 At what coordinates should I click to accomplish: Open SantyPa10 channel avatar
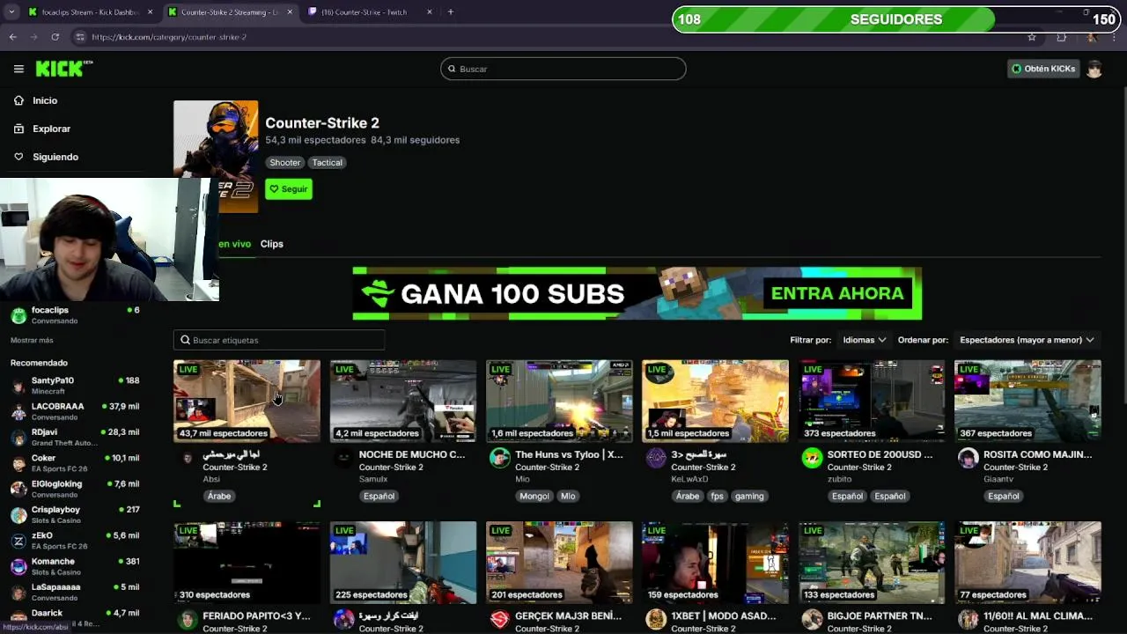coord(18,386)
